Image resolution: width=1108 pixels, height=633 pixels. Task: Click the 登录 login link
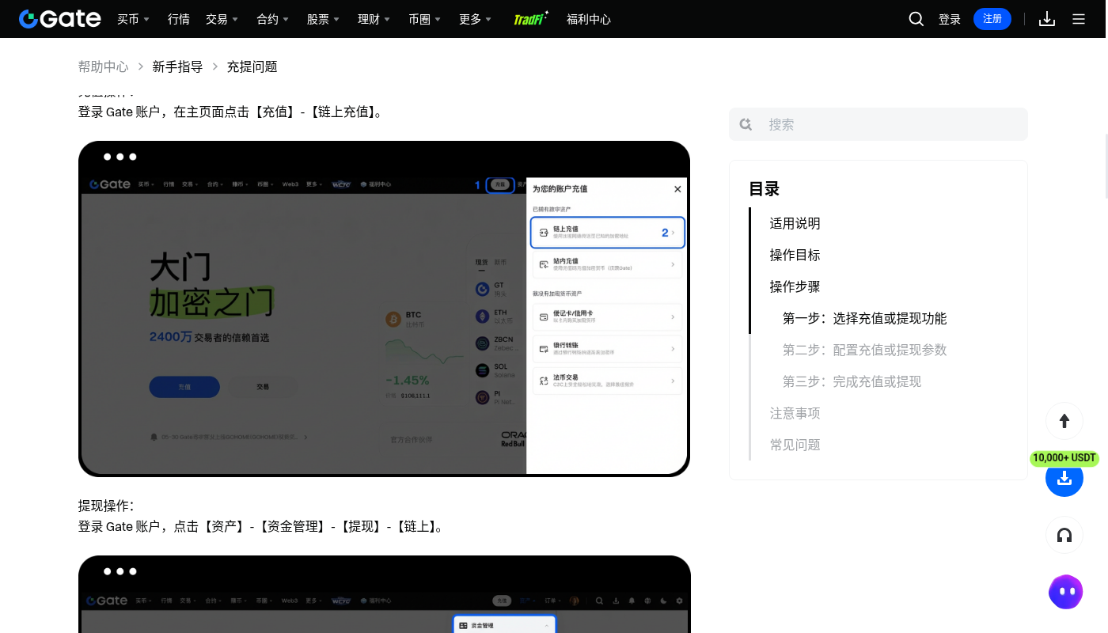click(950, 19)
